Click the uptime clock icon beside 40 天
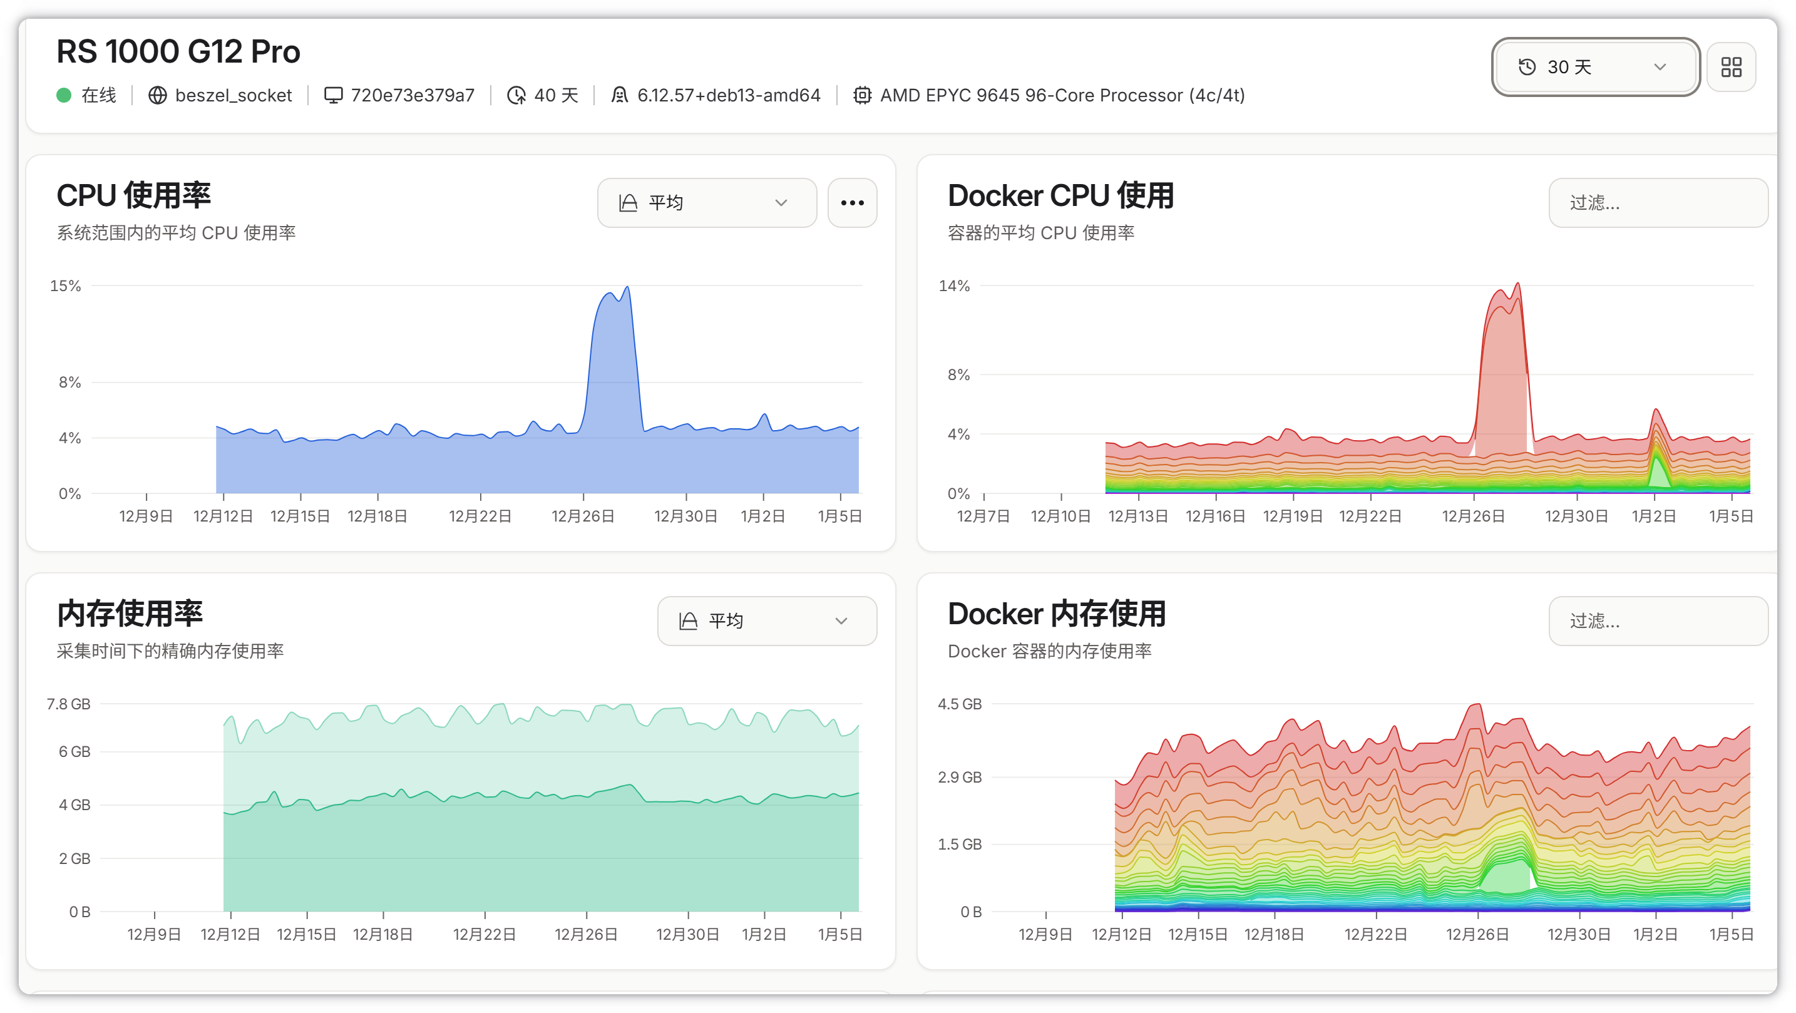Image resolution: width=1796 pixels, height=1013 pixels. click(x=516, y=96)
